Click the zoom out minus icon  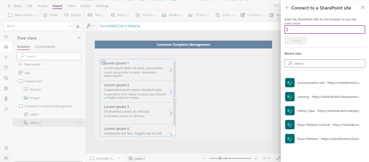click(204, 158)
